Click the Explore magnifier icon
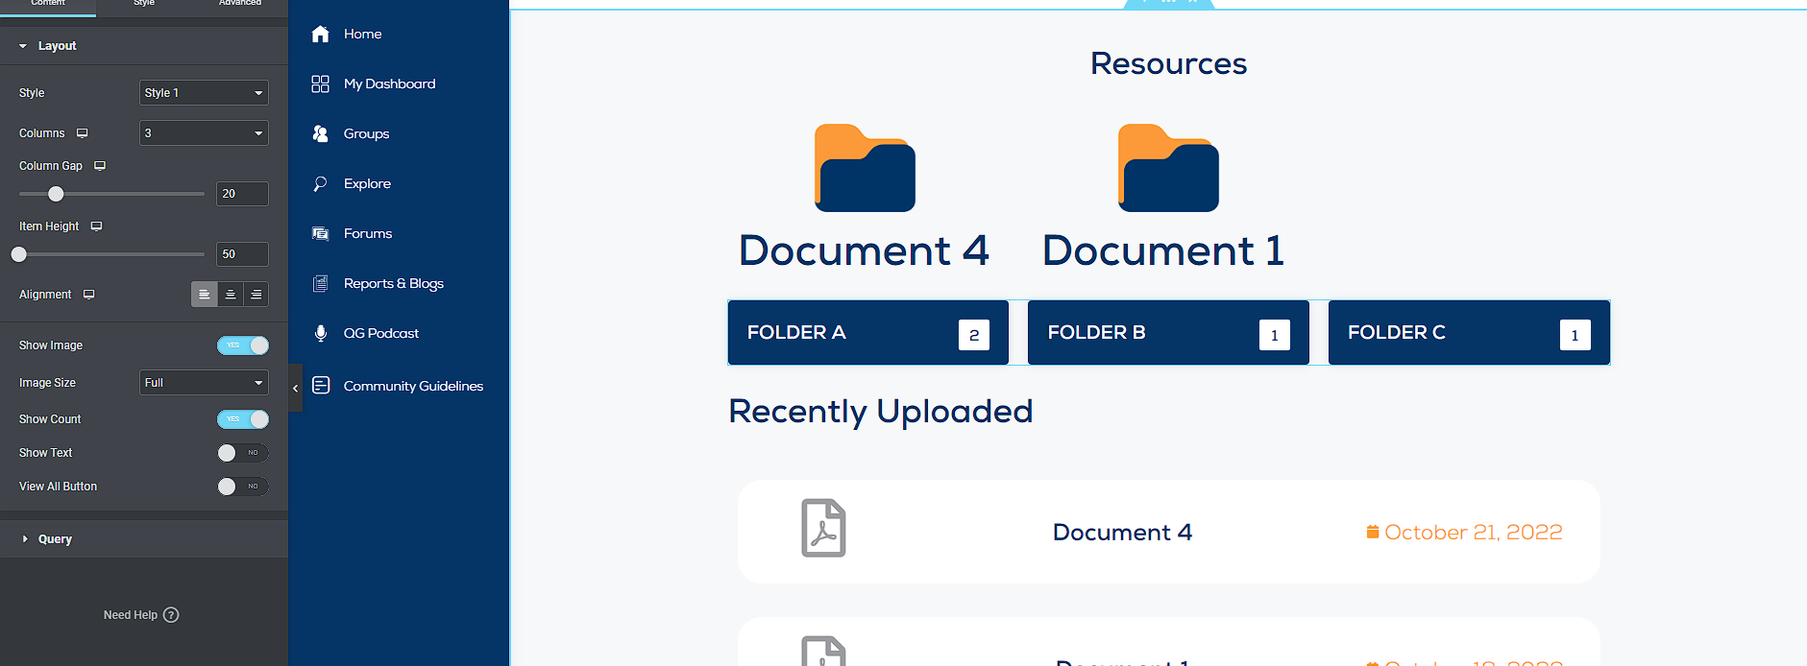The height and width of the screenshot is (666, 1807). (x=321, y=183)
